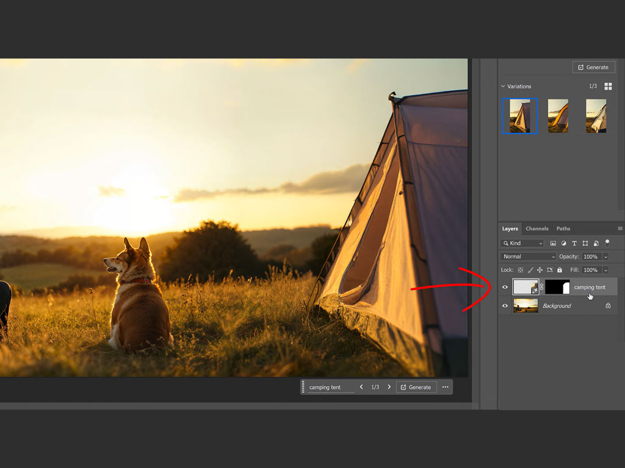Go to previous variation in task bar
625x468 pixels.
361,387
